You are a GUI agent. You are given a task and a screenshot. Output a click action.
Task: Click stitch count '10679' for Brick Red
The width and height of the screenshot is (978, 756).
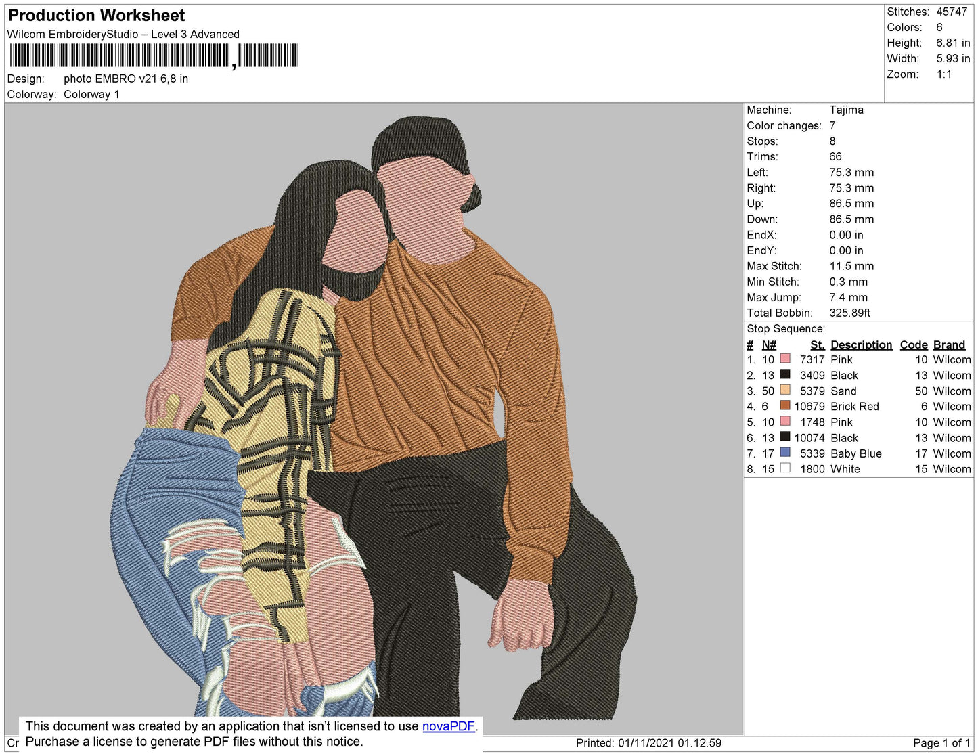pos(809,406)
